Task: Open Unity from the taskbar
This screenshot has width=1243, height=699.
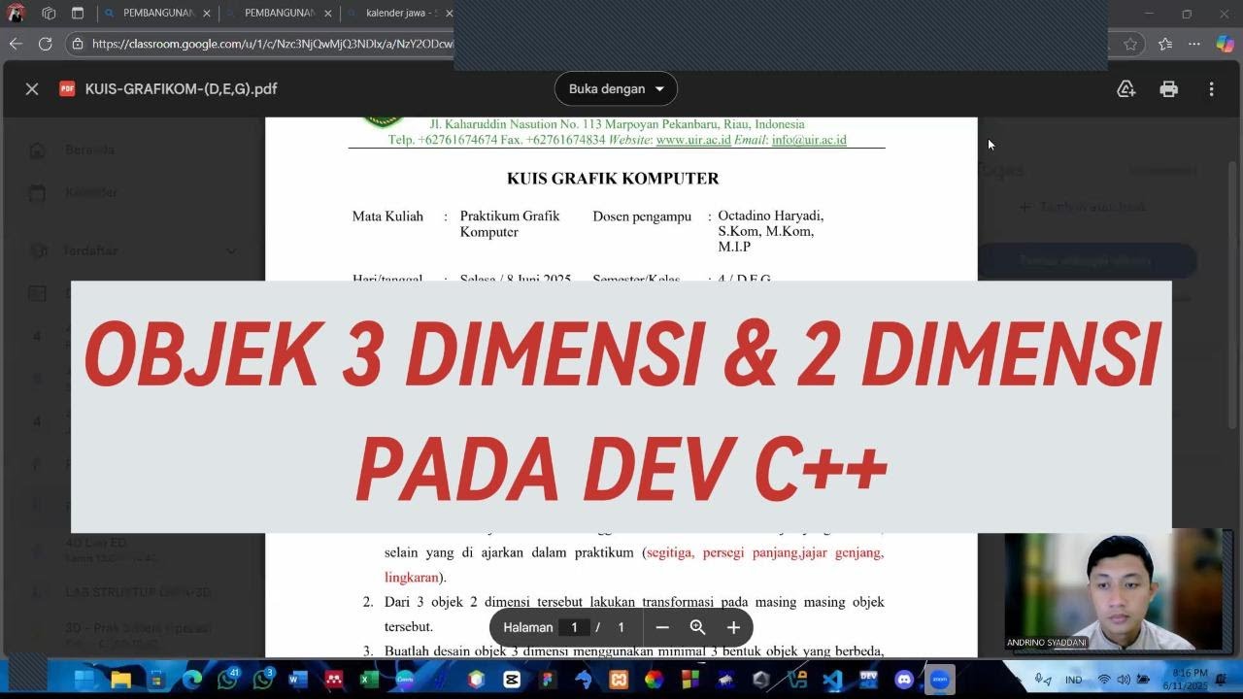Action: pos(761,679)
